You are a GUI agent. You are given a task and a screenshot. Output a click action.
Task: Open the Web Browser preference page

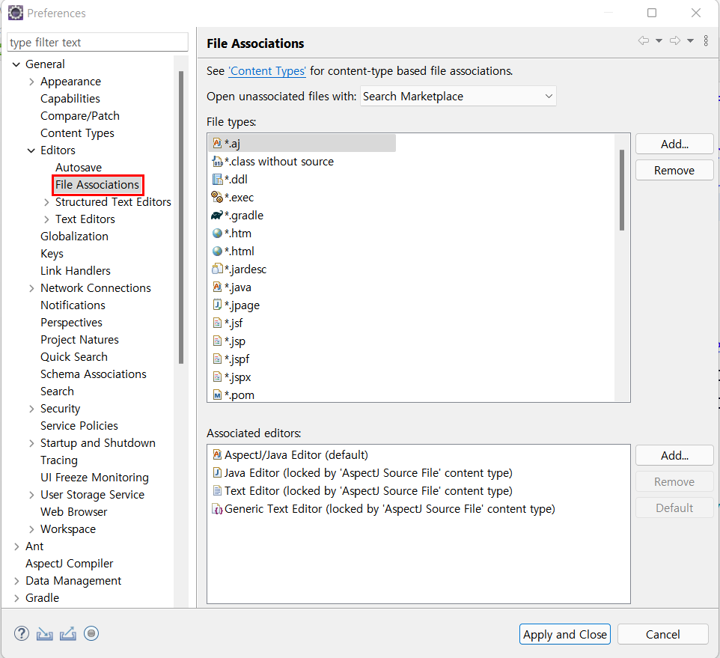[73, 512]
